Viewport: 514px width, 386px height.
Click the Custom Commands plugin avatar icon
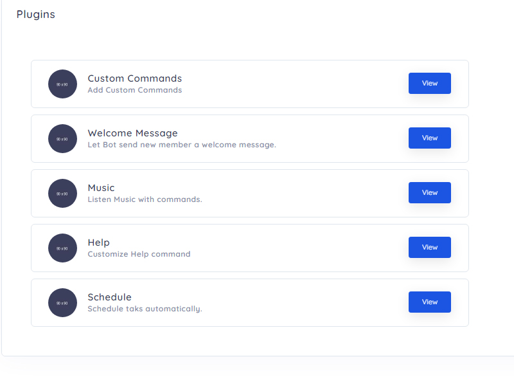coord(62,84)
